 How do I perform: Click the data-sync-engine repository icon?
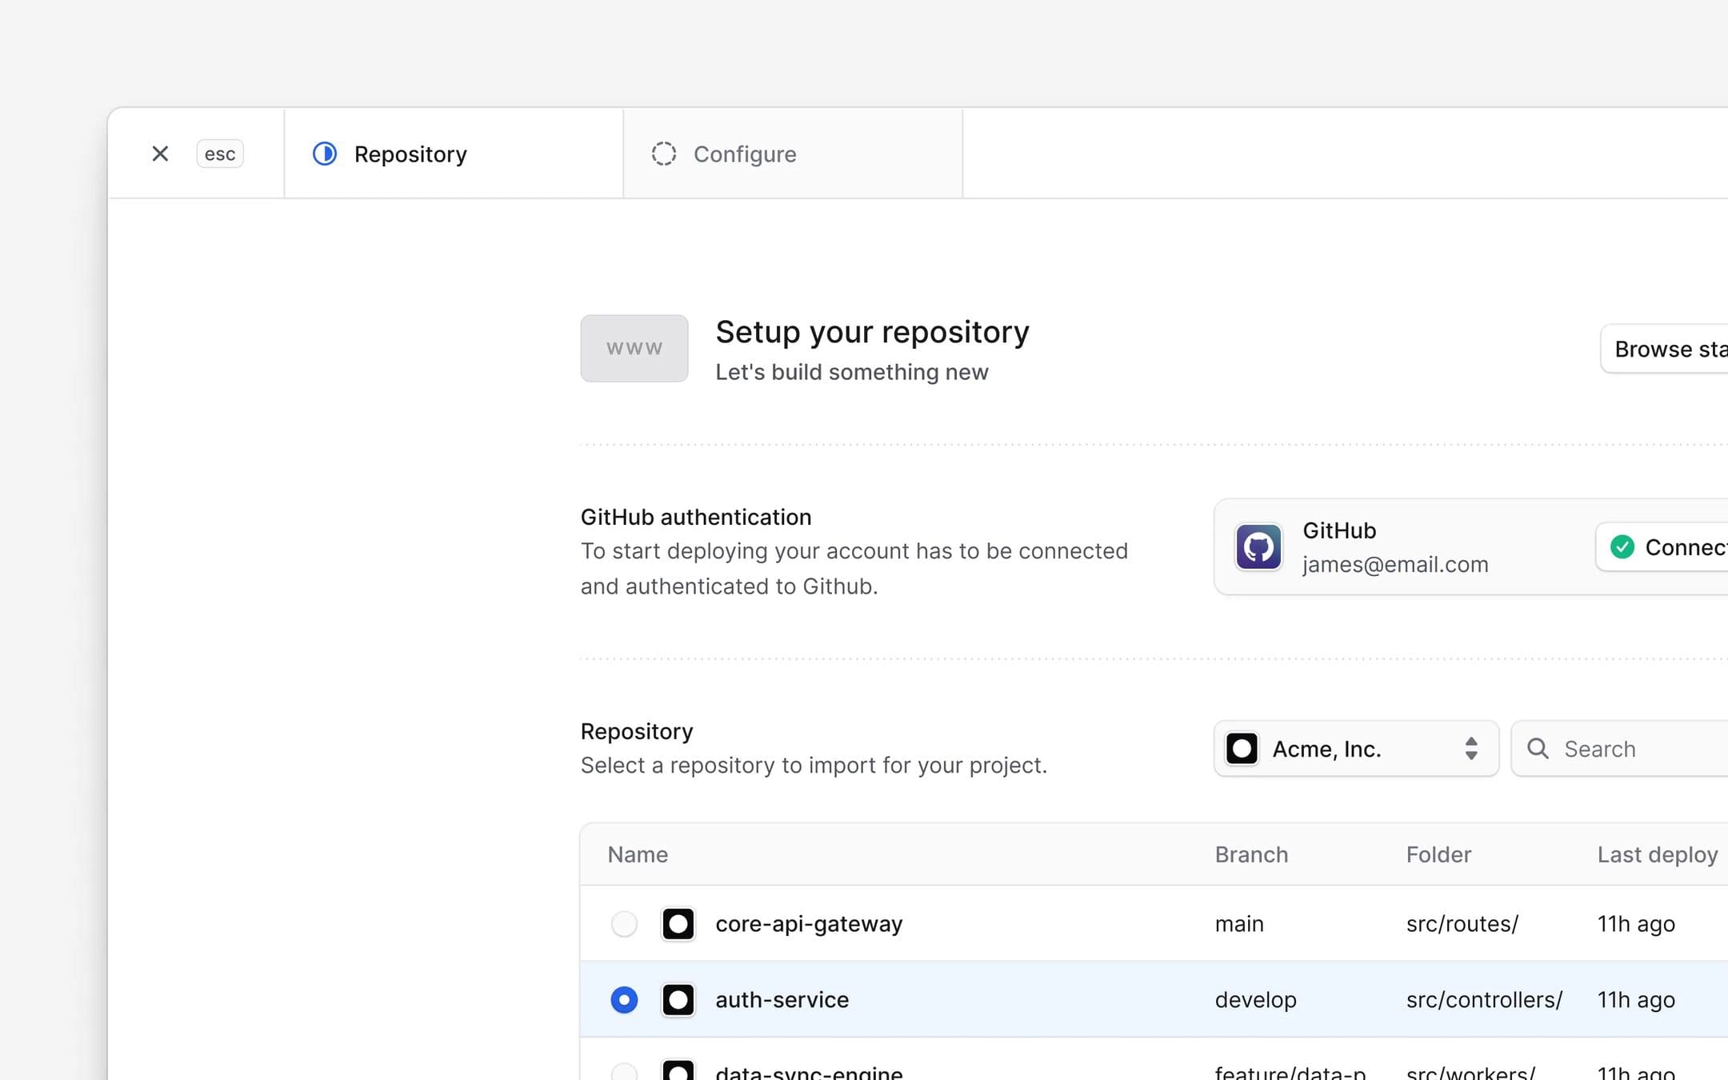click(678, 1070)
